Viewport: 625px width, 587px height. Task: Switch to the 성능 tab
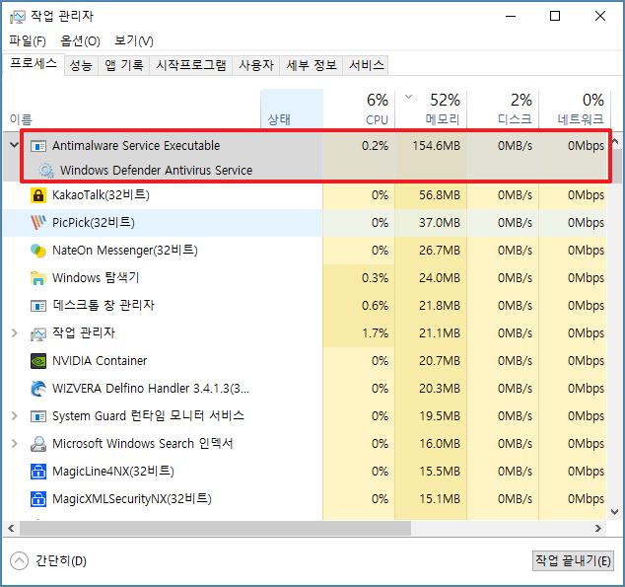(81, 65)
